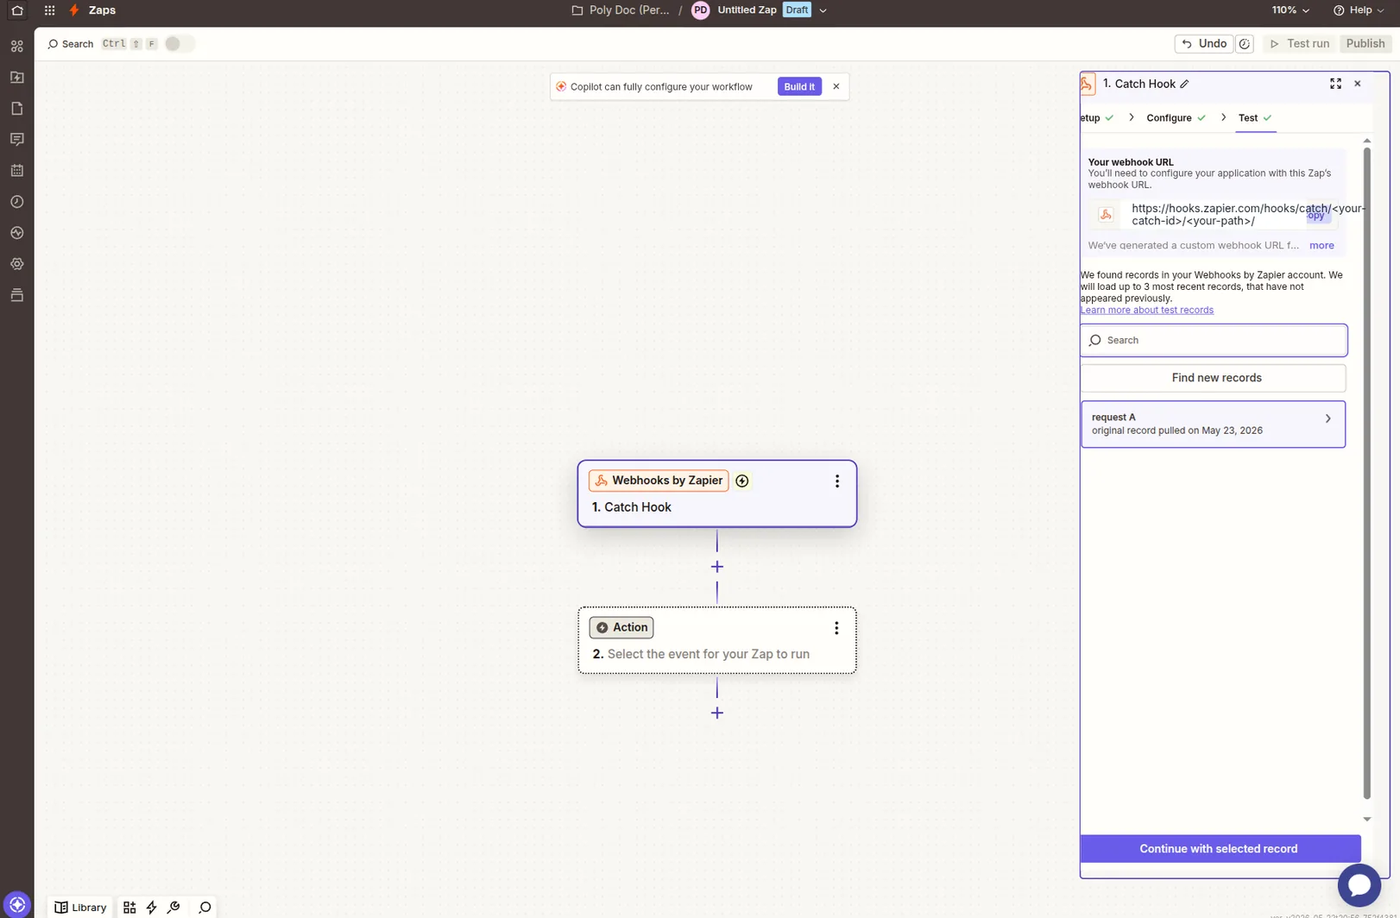Image resolution: width=1400 pixels, height=918 pixels.
Task: Open the three-dot menu on Action step
Action: (x=836, y=628)
